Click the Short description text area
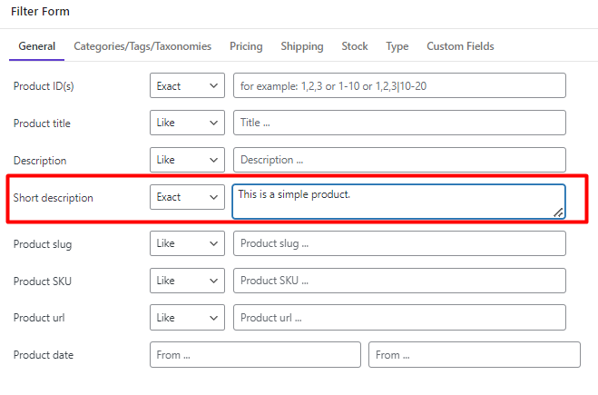The image size is (598, 395). [x=398, y=202]
